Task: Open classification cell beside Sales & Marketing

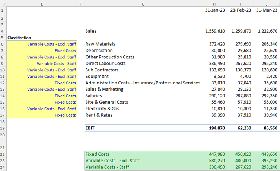Action: coord(51,89)
